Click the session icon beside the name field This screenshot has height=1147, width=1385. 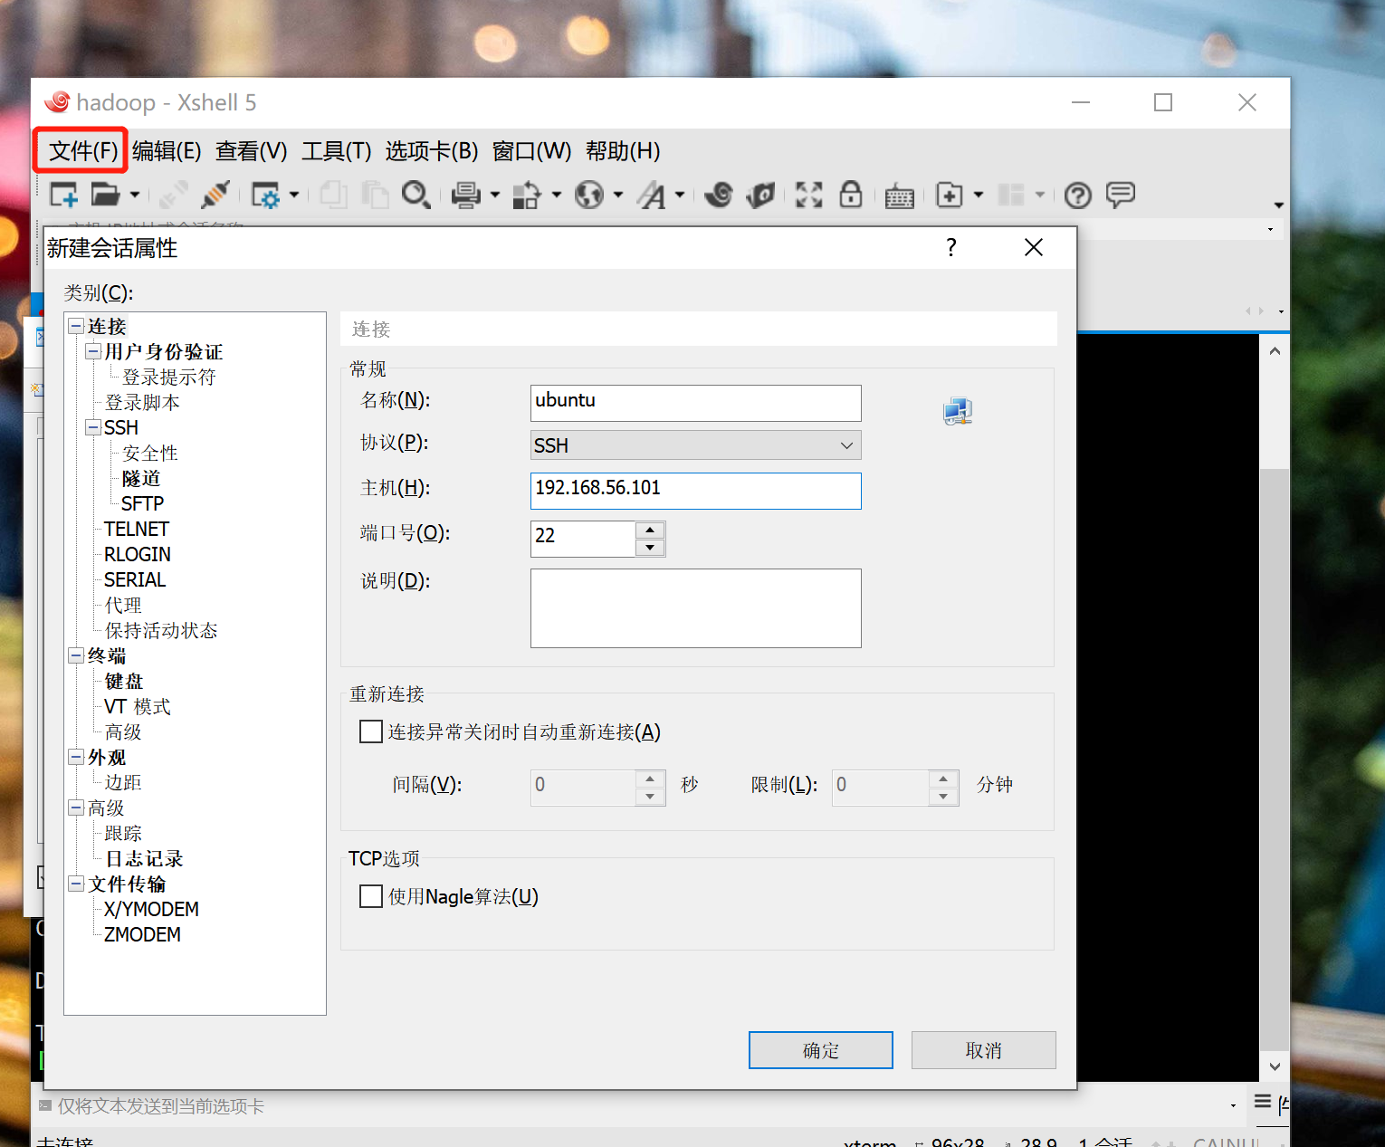click(x=958, y=411)
